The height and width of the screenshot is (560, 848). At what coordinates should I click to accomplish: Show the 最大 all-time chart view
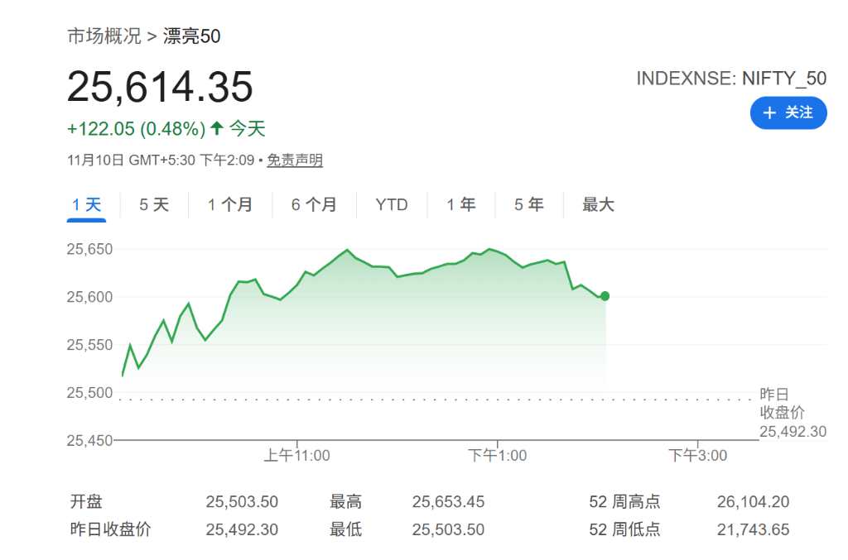[598, 204]
